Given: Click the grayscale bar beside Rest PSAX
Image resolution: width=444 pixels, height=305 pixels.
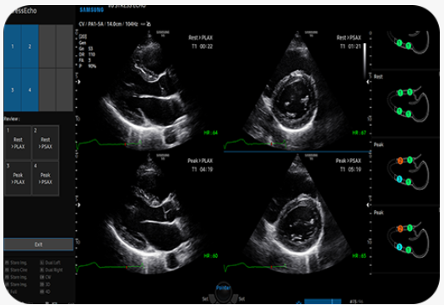Looking at the screenshot, I should (x=365, y=61).
